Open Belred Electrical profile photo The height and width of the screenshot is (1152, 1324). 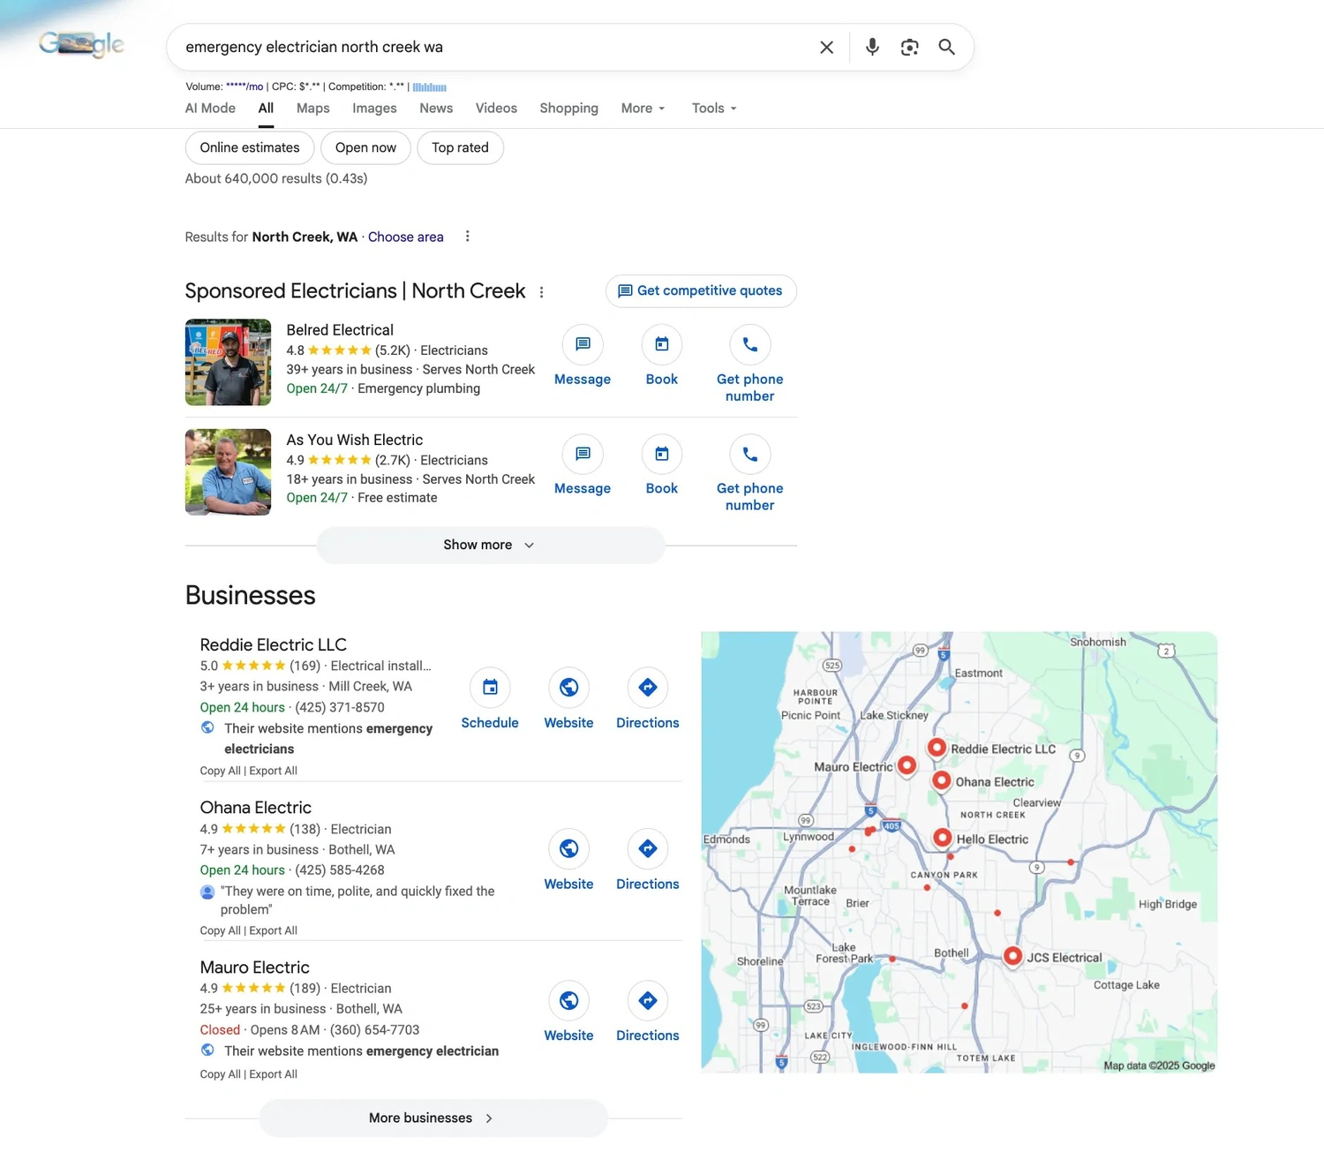click(x=228, y=362)
